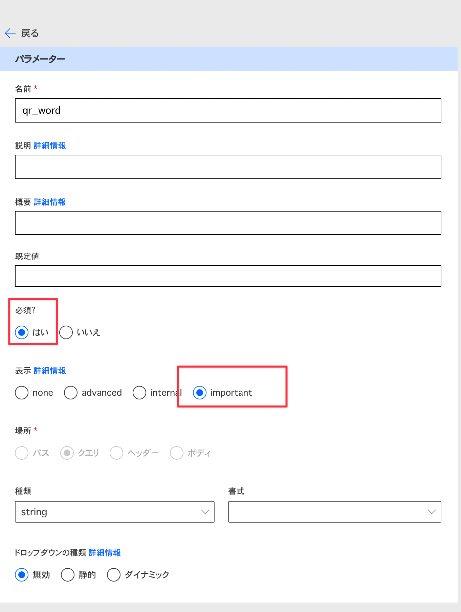Image resolution: width=461 pixels, height=612 pixels.
Task: Click the 戻る back link text
Action: [x=30, y=33]
